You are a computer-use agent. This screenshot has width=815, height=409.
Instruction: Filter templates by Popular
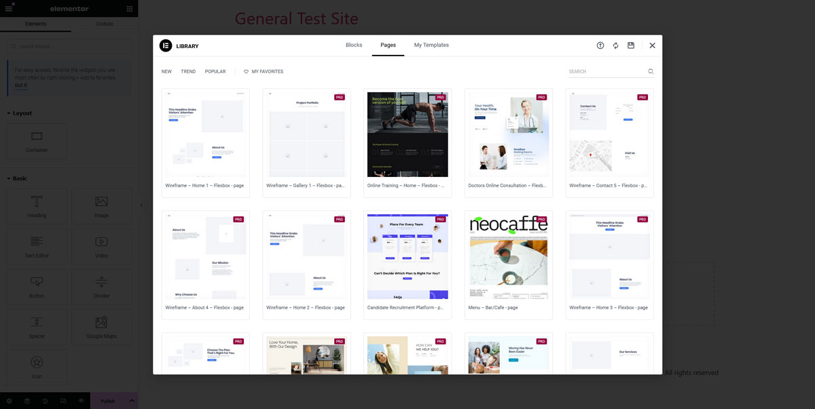click(215, 71)
